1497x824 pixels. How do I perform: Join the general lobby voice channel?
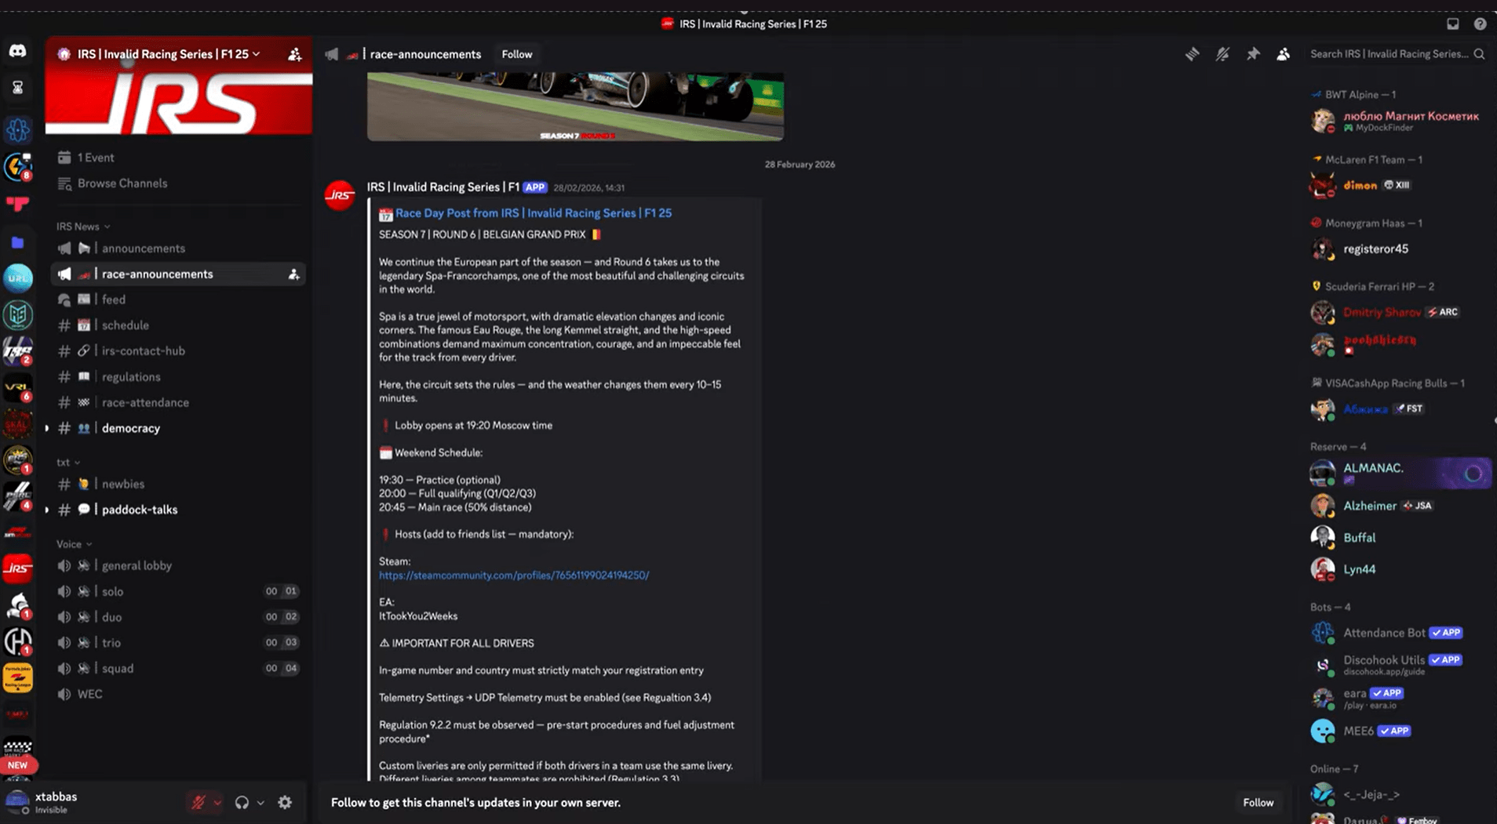tap(137, 566)
